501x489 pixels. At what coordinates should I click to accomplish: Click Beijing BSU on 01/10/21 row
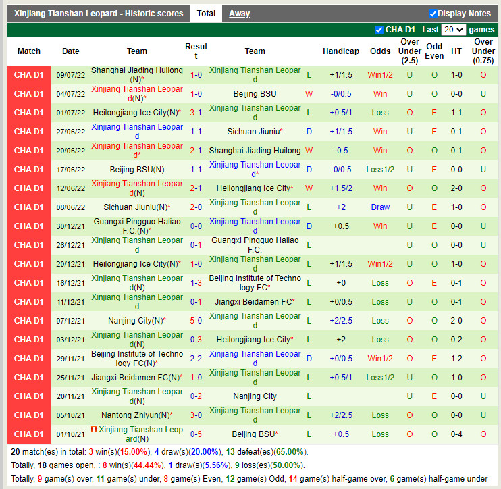coord(255,434)
